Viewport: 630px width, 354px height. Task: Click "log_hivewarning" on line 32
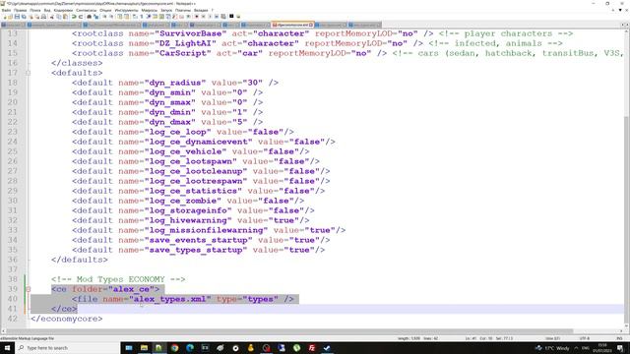(x=188, y=220)
